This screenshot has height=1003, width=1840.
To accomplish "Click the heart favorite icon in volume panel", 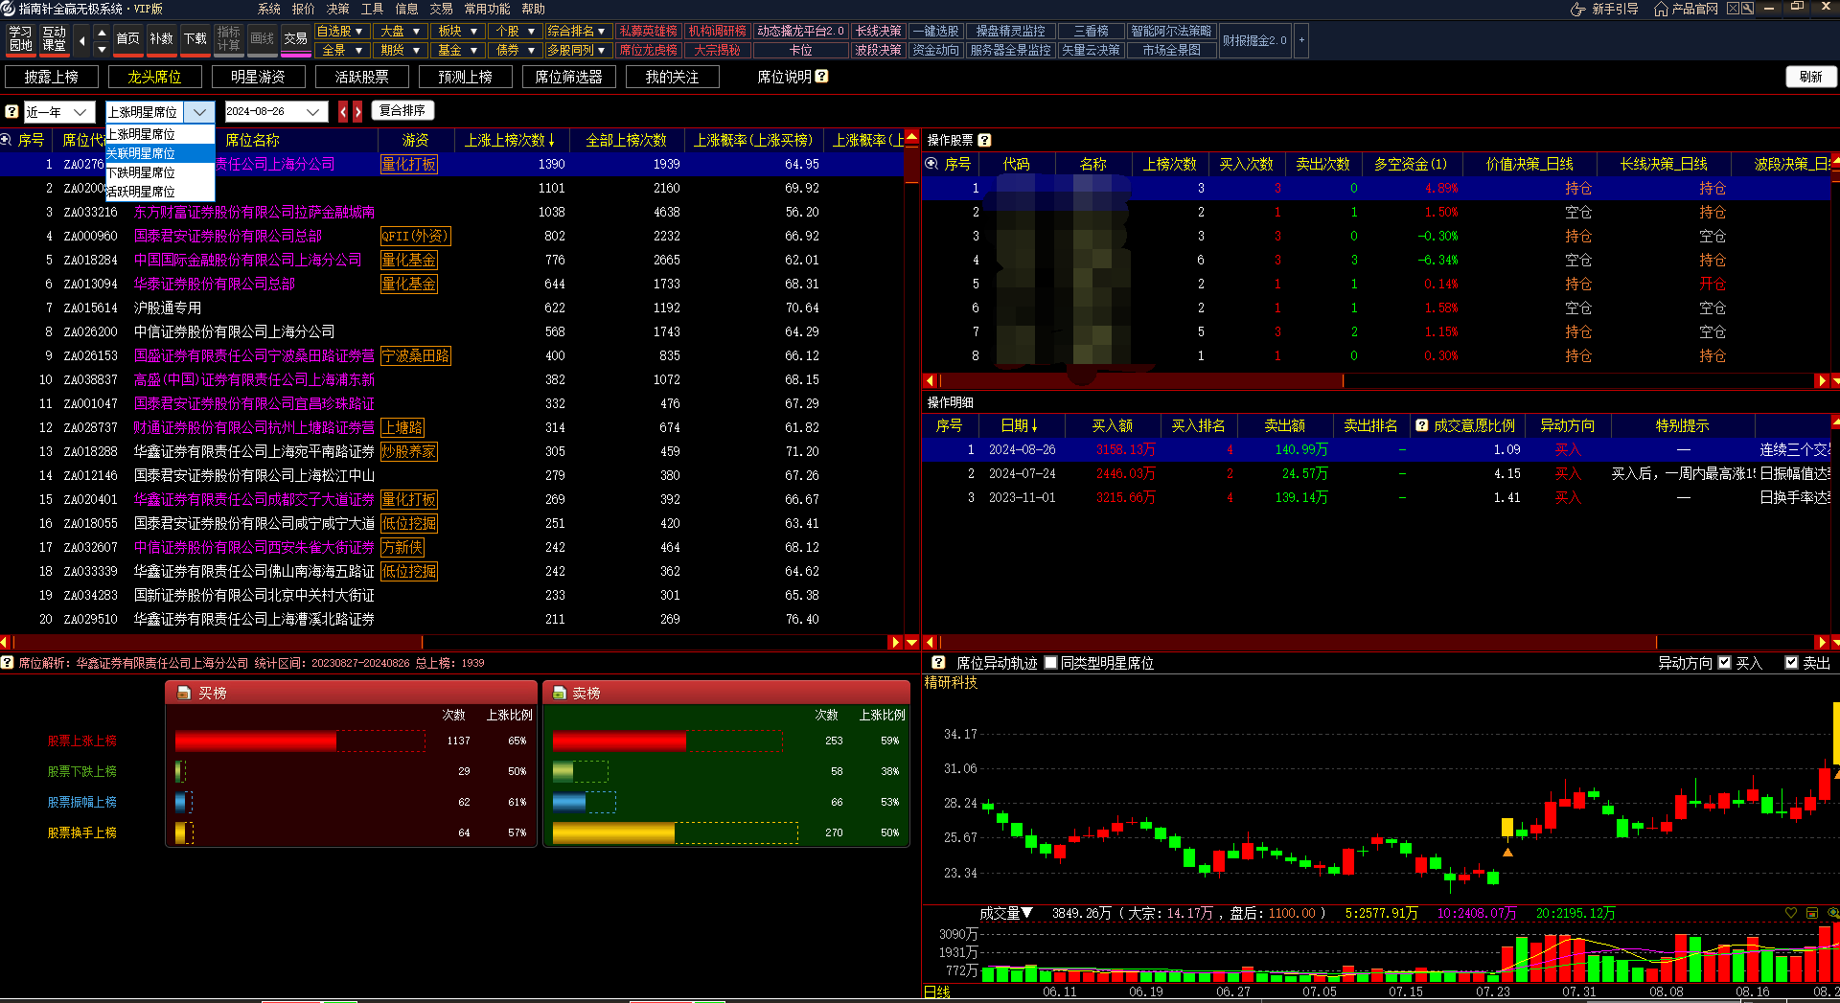I will pos(1790,913).
